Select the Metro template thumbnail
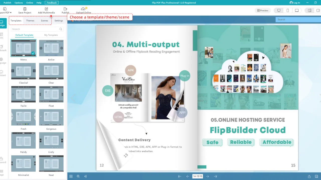Viewport: 321px width, 180px height. (x=24, y=48)
